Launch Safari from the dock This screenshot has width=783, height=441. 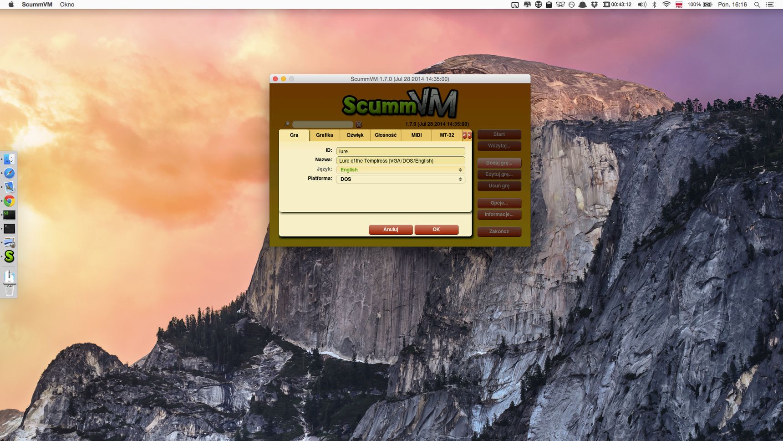pos(9,173)
